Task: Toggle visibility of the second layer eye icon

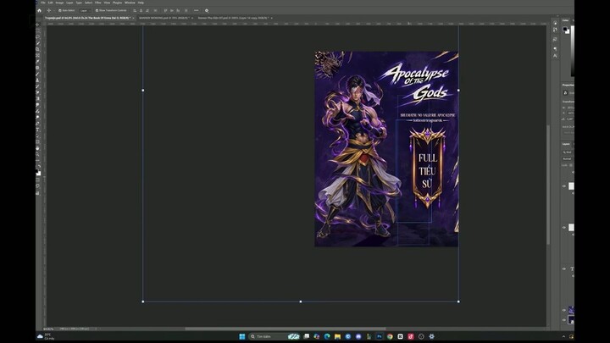Action: (x=563, y=228)
